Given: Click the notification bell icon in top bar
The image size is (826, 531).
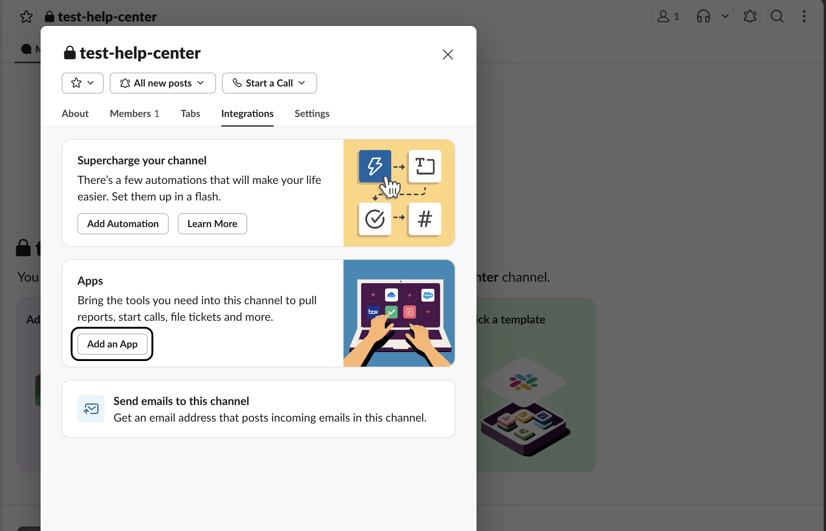Looking at the screenshot, I should 750,17.
